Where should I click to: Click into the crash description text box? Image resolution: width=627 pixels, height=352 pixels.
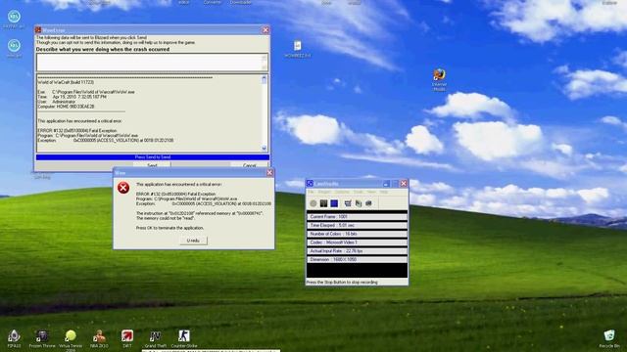point(152,63)
